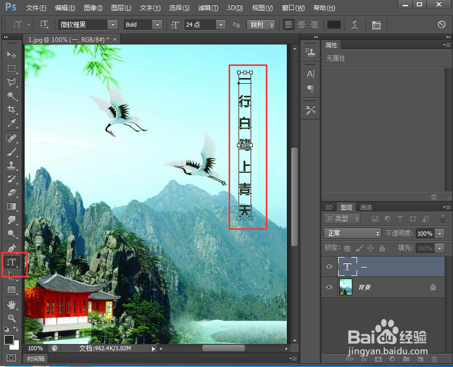
Task: Open the 时间轴 timeline tab
Action: 36,358
